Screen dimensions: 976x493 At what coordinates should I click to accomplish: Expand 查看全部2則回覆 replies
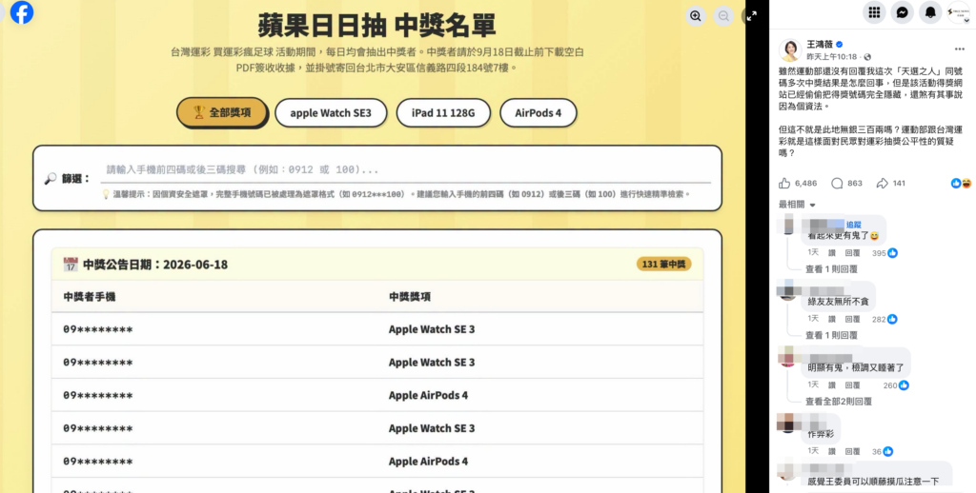(x=839, y=401)
